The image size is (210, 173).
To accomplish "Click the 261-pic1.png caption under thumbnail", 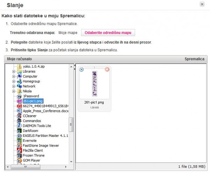I will [x=94, y=102].
